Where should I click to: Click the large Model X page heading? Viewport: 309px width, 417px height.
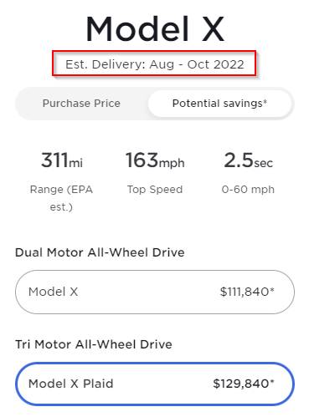tap(155, 29)
